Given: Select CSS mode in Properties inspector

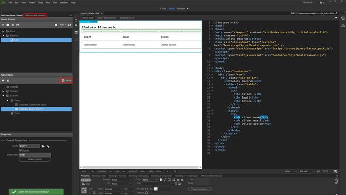Looking at the screenshot, I should (86, 184).
